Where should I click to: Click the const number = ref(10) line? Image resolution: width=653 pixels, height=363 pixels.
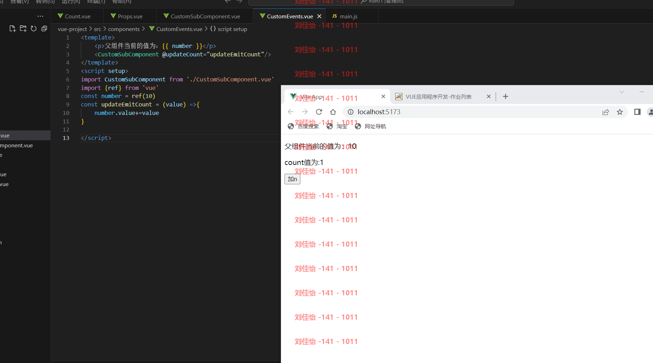(118, 96)
